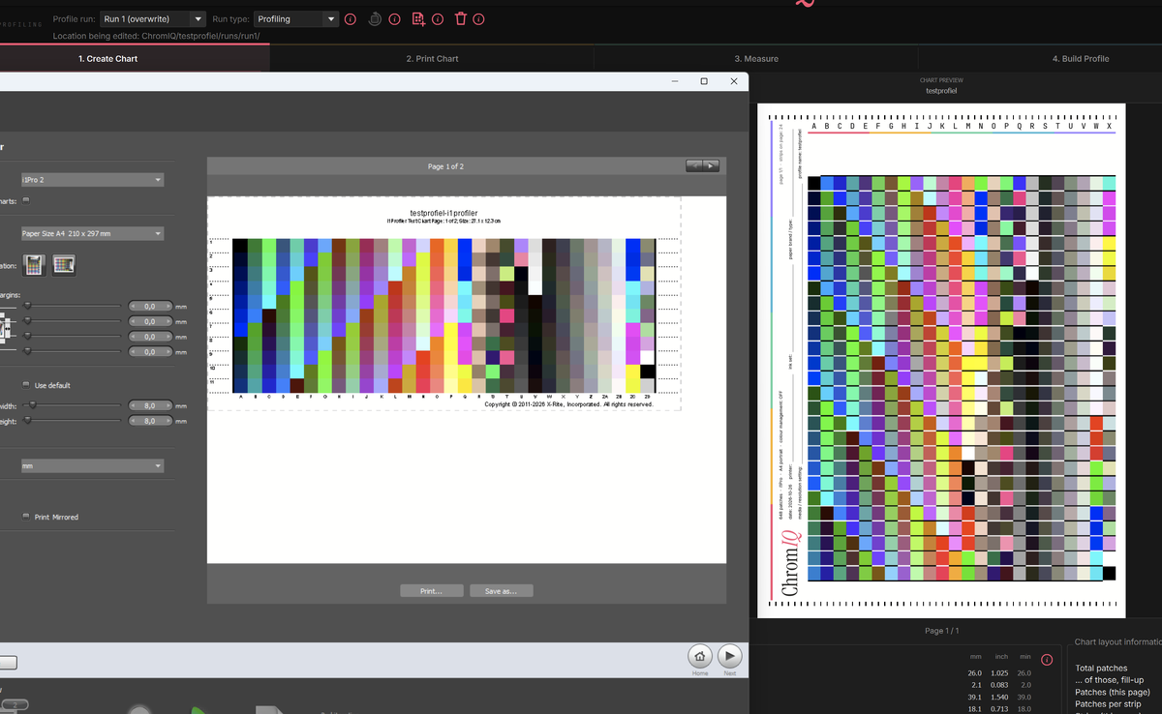Open the i1Pro 2 device dropdown

click(x=91, y=180)
